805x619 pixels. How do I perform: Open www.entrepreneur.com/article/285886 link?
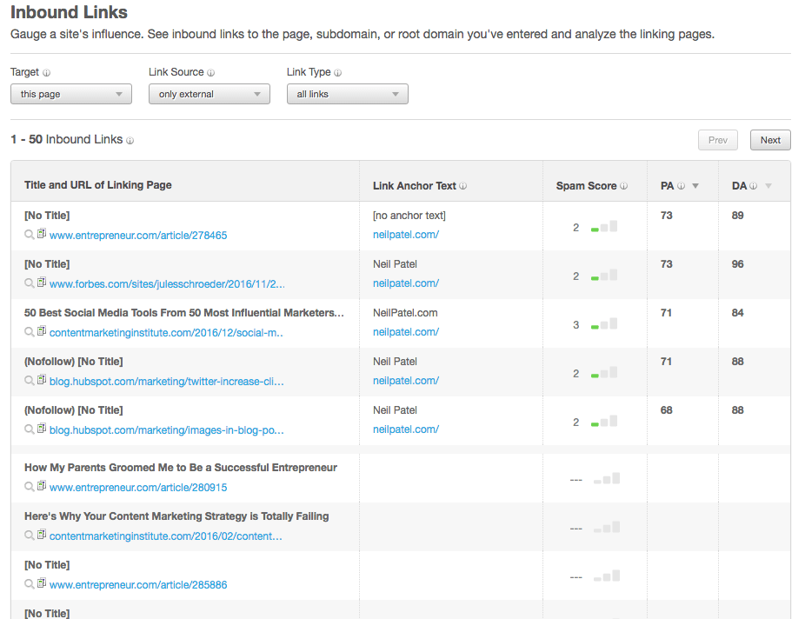pyautogui.click(x=138, y=585)
